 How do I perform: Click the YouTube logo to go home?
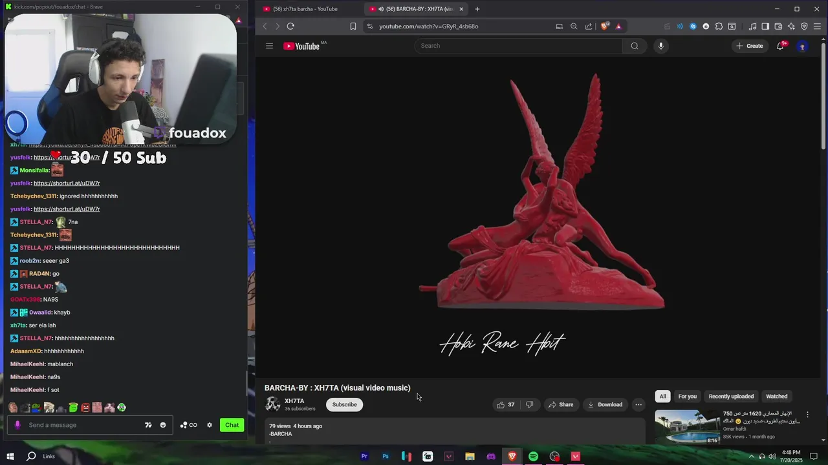point(302,46)
